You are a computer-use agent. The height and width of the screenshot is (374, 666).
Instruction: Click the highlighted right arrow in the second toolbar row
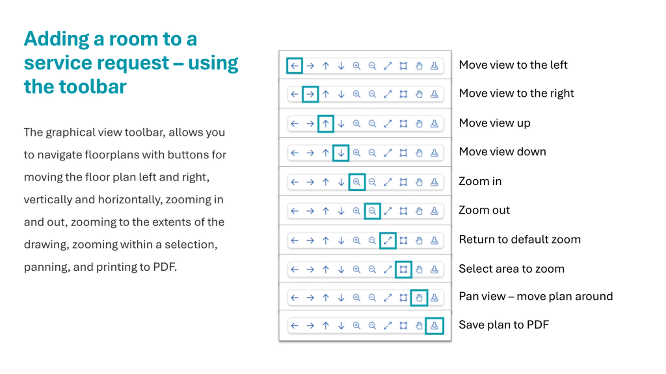(310, 94)
